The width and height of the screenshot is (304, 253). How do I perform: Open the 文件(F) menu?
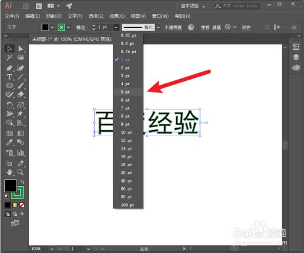(12, 16)
